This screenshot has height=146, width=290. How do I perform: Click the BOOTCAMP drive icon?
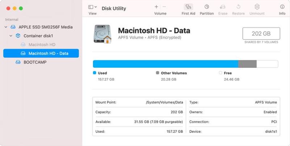click(18, 62)
